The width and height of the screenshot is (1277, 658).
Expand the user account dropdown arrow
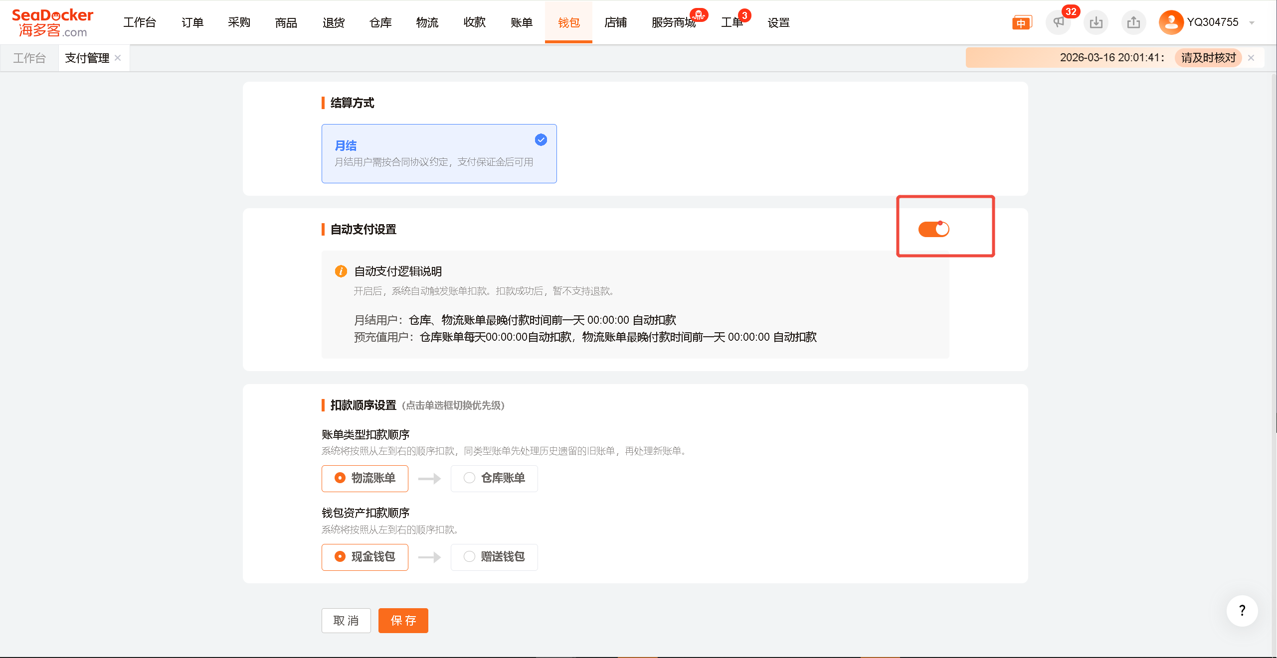coord(1252,23)
